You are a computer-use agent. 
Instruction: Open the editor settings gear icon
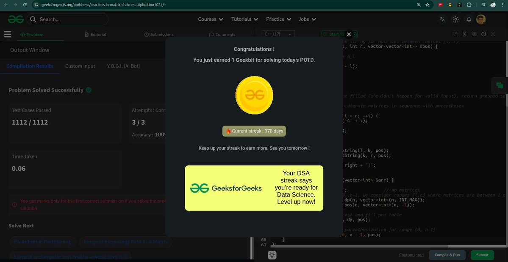474,34
